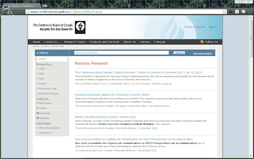The image size is (254, 159).
Task: Open the LinkedIn link in sidebar
Action: click(44, 118)
